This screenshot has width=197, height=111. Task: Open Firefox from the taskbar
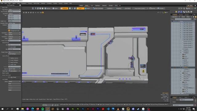[x=38, y=109]
